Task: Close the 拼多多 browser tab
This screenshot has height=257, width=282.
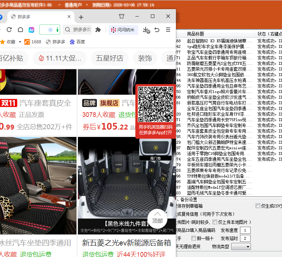Action: 69,17
